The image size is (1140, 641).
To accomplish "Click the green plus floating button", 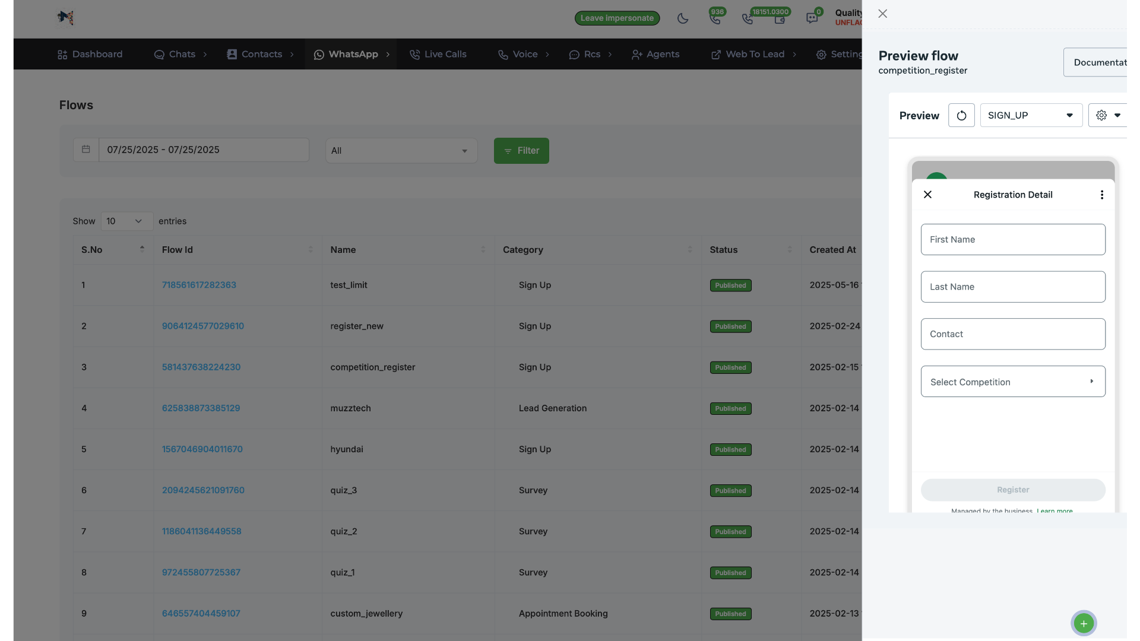I will 1084,623.
